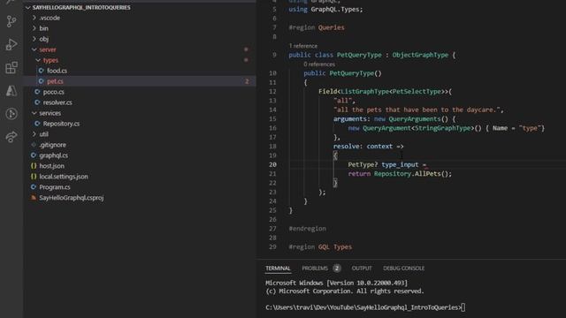Click the #endregion line
This screenshot has height=318, width=566.
click(307, 229)
